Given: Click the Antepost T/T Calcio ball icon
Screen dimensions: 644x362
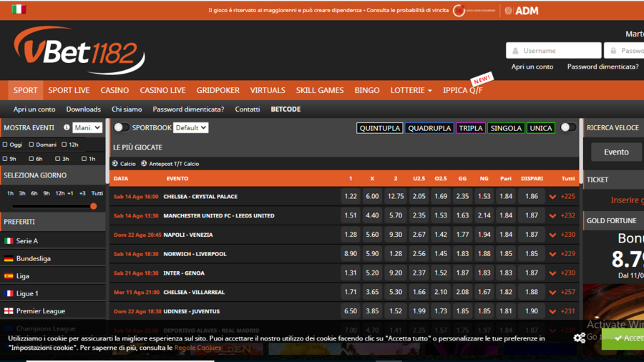Looking at the screenshot, I should coord(144,163).
